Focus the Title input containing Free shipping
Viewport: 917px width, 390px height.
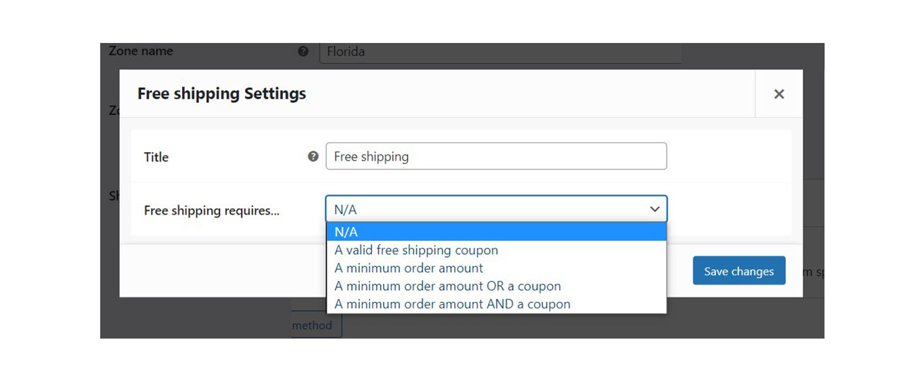tap(496, 156)
